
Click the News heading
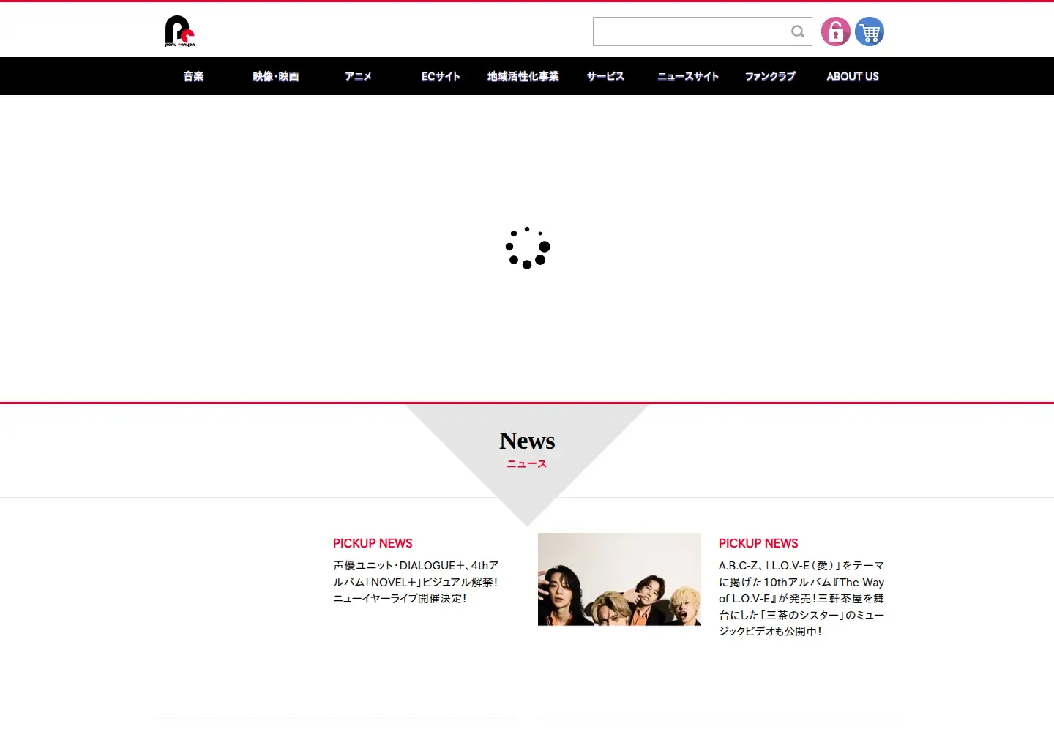point(527,441)
